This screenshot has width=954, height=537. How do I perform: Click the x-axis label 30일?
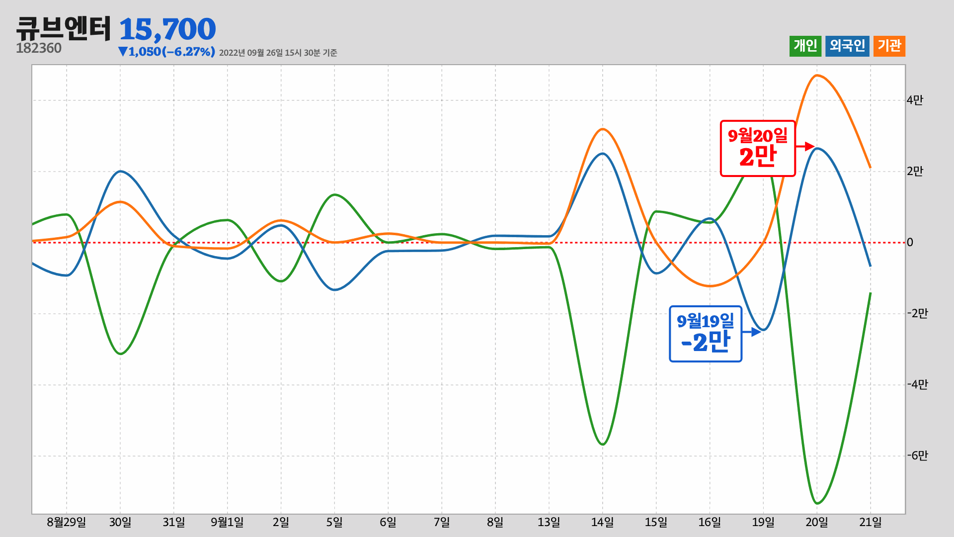(x=120, y=523)
